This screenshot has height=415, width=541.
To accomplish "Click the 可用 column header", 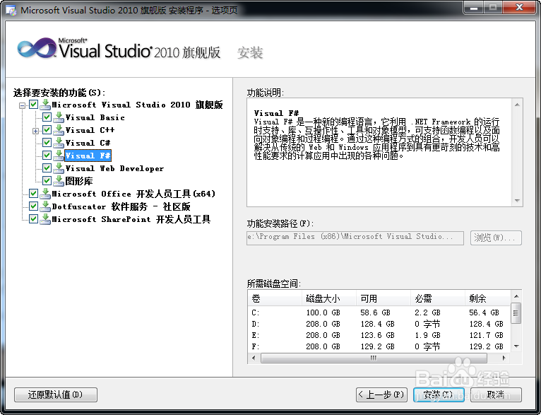I will (384, 298).
